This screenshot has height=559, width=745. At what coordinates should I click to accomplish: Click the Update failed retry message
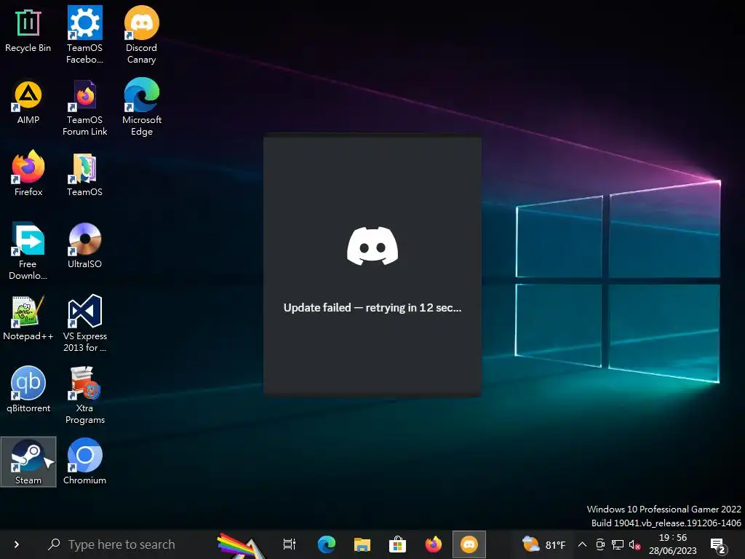click(372, 308)
